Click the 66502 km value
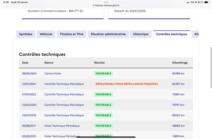This screenshot has width=212, height=139. tap(178, 115)
